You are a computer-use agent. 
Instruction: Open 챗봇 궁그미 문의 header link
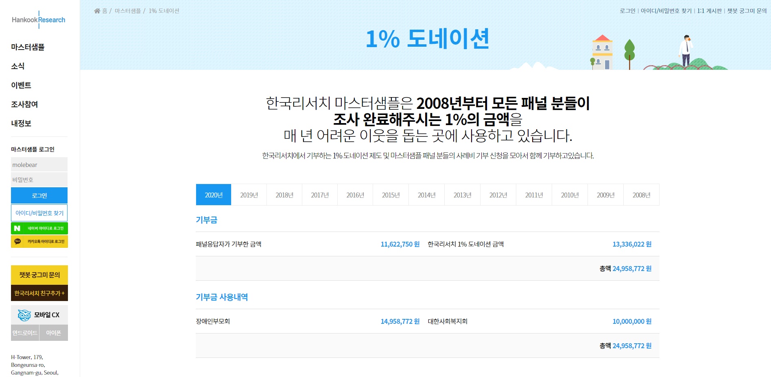[747, 11]
